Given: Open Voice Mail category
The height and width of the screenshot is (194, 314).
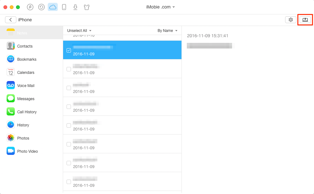Looking at the screenshot, I should 31,86.
